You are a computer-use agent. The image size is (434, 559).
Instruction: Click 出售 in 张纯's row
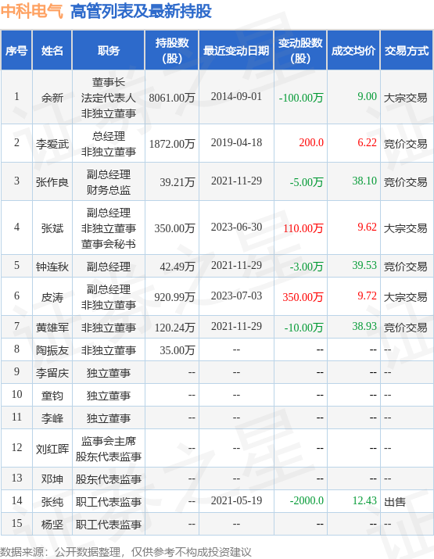[x=395, y=502]
